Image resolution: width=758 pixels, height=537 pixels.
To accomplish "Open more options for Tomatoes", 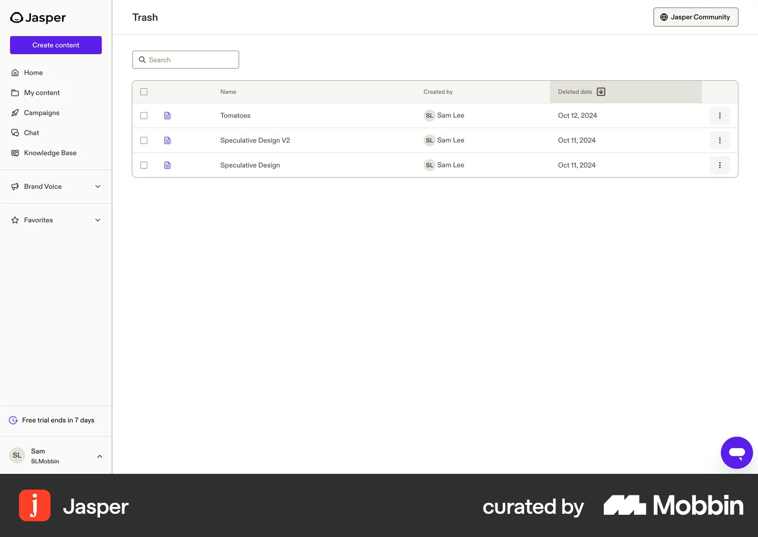I will (720, 115).
